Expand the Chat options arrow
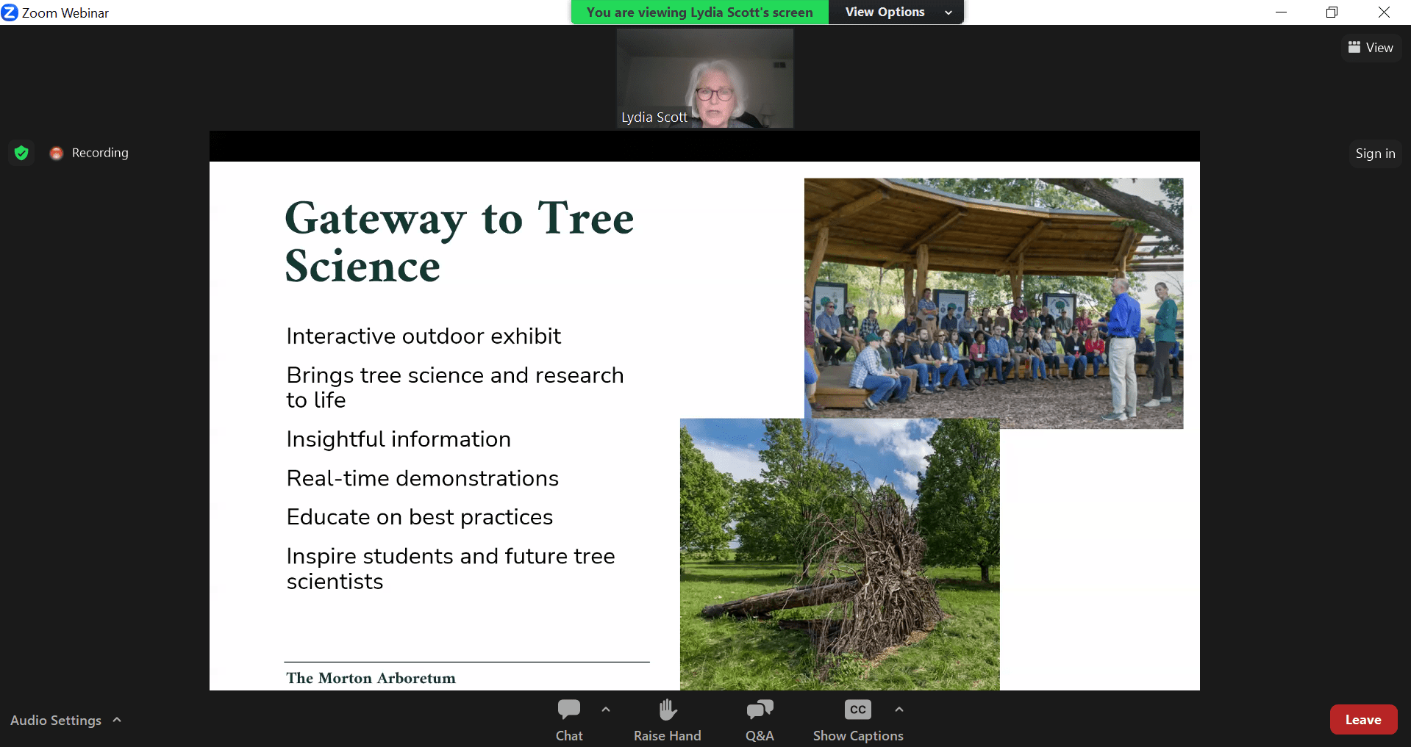Viewport: 1411px width, 747px height. [x=606, y=710]
